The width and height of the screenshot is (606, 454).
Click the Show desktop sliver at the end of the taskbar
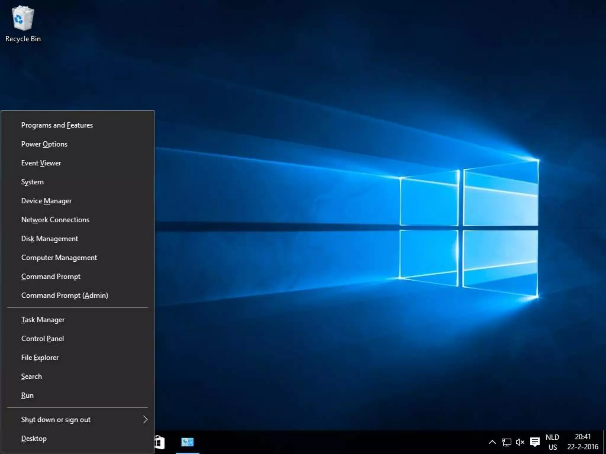[604, 442]
